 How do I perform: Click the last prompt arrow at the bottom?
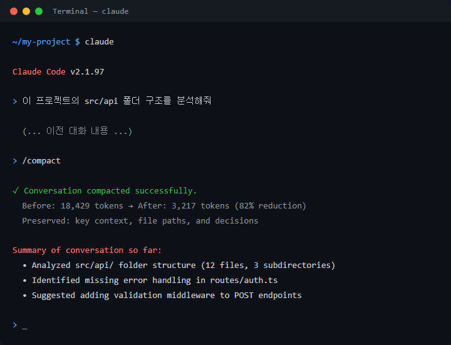point(15,325)
